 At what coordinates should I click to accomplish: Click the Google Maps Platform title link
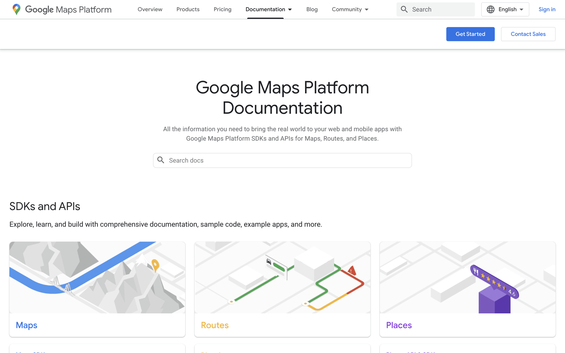point(68,9)
